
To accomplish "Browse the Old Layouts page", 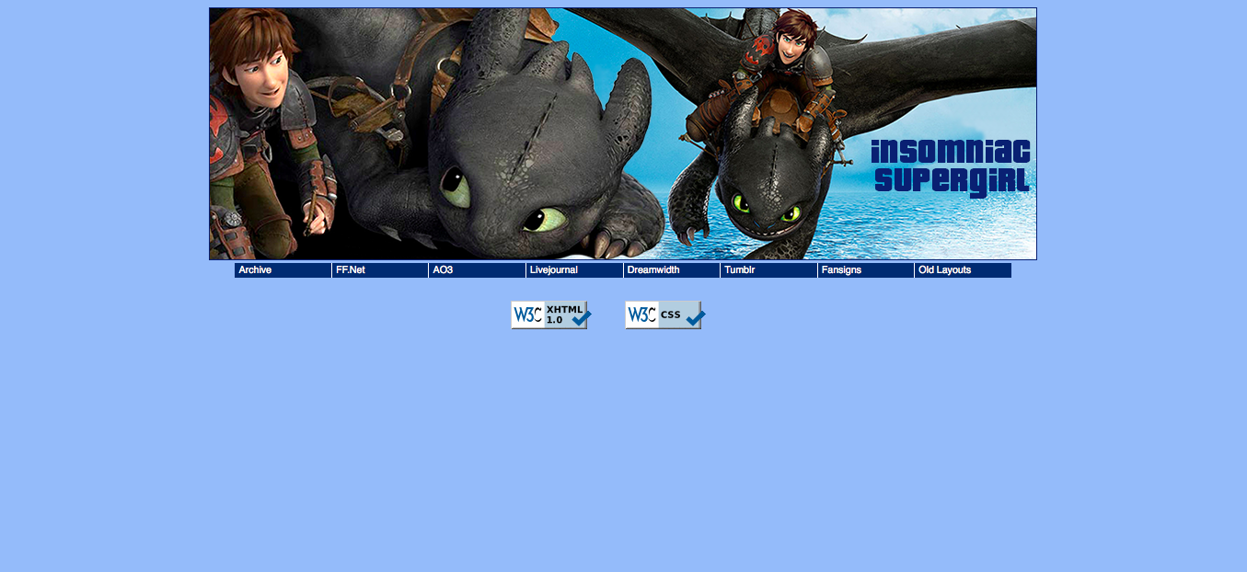I will 963,270.
